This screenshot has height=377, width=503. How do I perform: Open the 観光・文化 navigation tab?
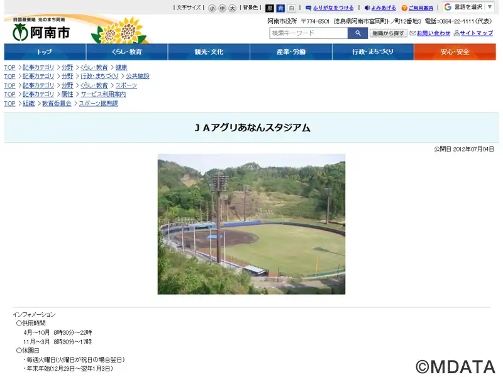(x=209, y=52)
